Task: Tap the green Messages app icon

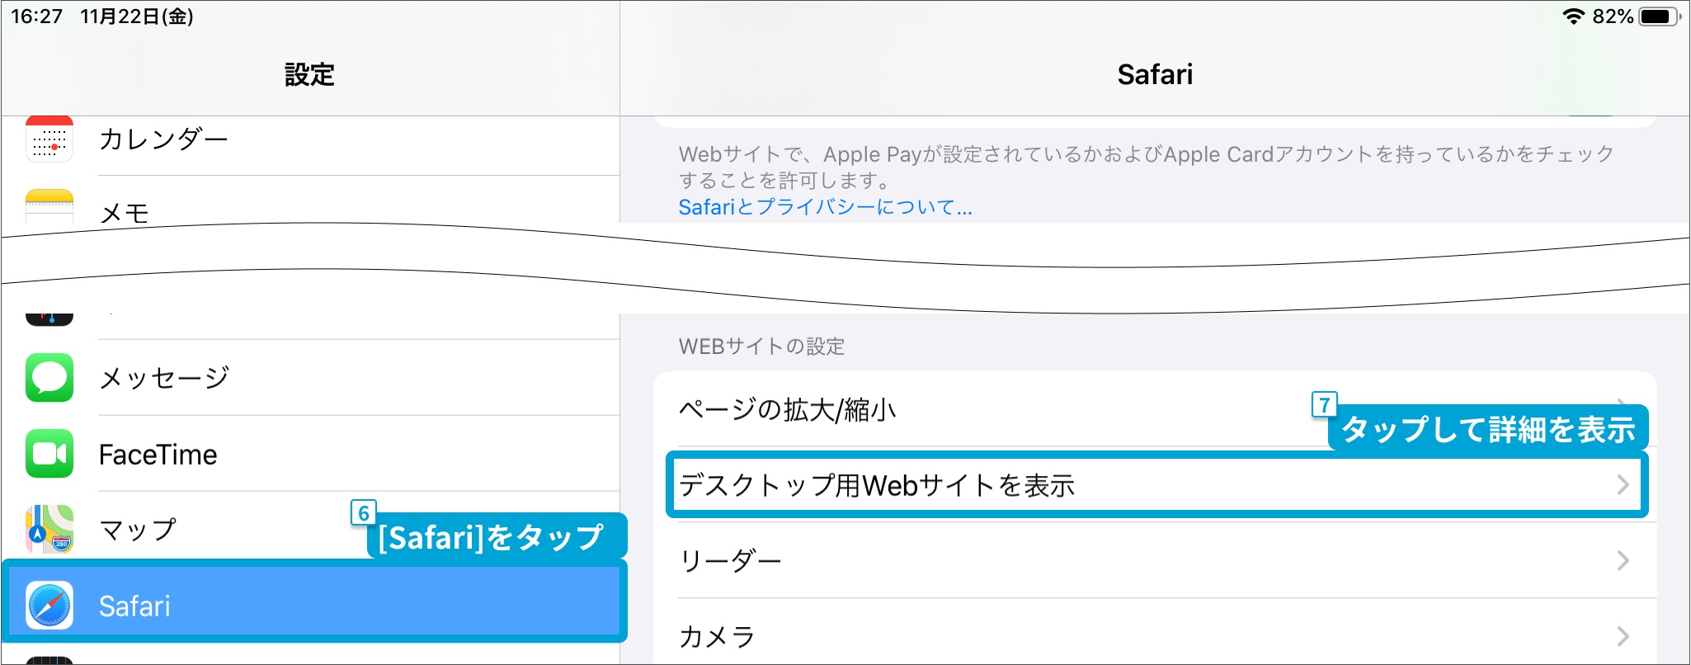Action: (49, 378)
